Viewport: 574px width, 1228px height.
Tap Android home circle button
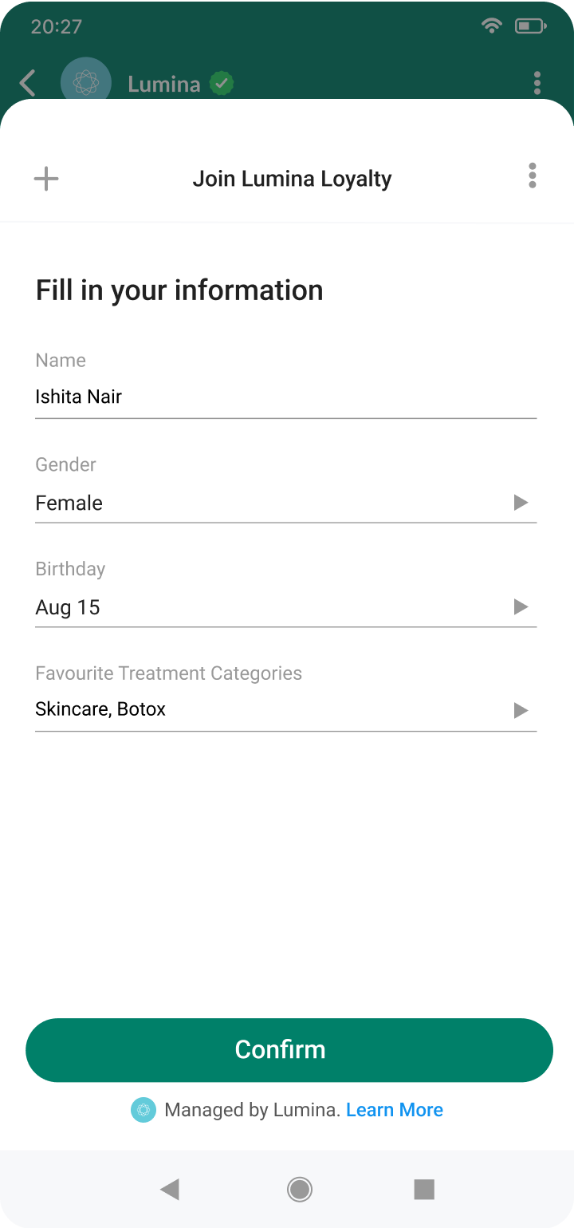[x=300, y=1190]
